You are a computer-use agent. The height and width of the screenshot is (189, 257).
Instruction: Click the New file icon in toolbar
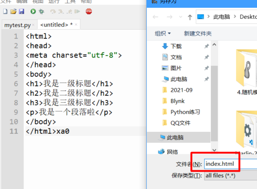pyautogui.click(x=5, y=11)
